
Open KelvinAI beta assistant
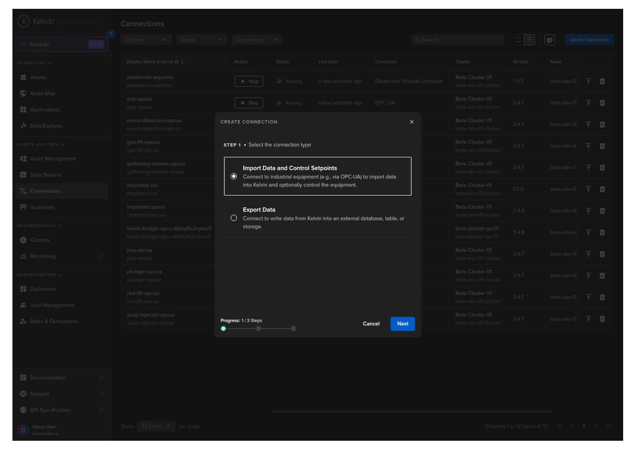click(x=62, y=45)
